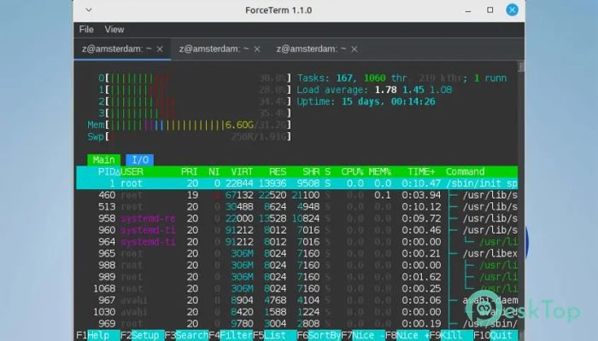Click the Load average value 1.78

[x=385, y=90]
